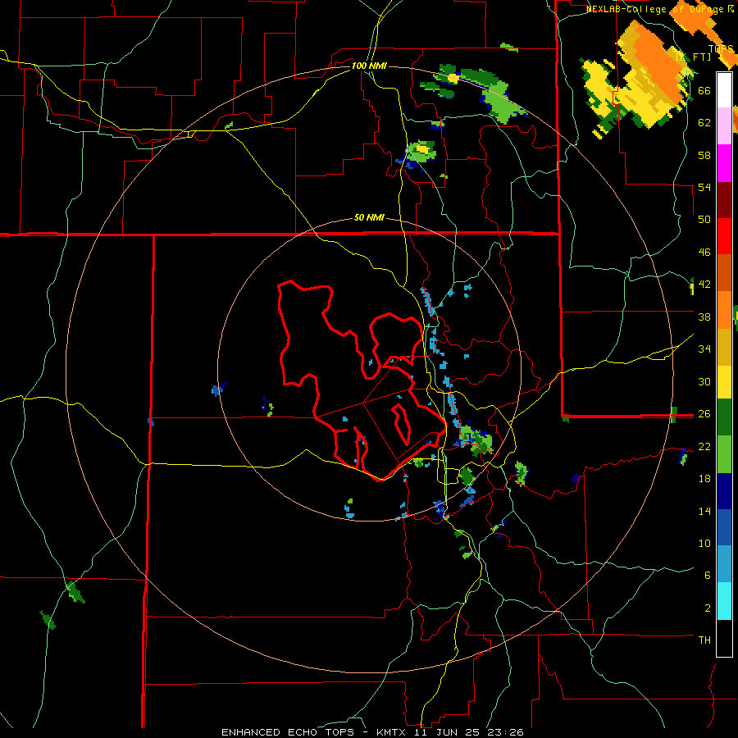Select the light green 18–22 kft swatch
The width and height of the screenshot is (738, 738).
click(724, 454)
